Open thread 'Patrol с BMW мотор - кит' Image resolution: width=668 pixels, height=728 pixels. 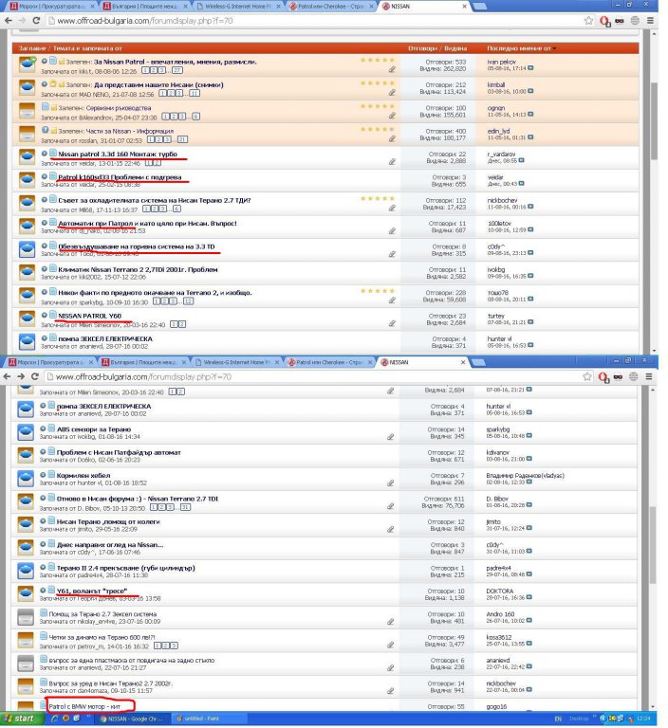pyautogui.click(x=84, y=706)
